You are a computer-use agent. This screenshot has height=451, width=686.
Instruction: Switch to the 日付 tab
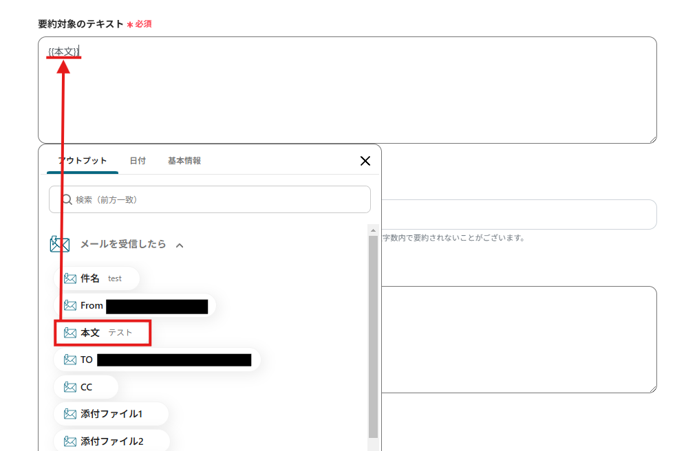point(138,160)
